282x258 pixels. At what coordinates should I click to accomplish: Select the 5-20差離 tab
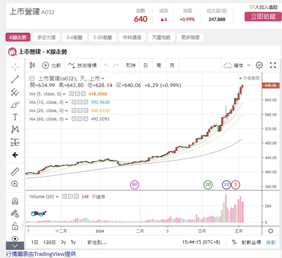coord(103,37)
